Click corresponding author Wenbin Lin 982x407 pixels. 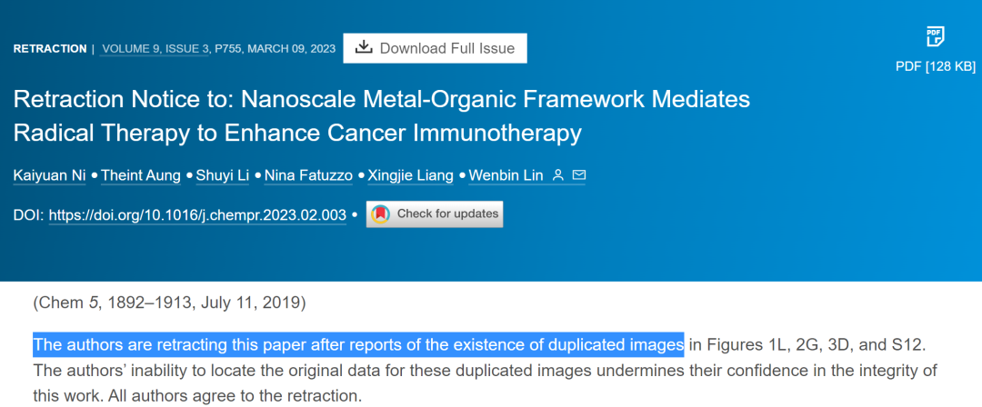pos(506,175)
